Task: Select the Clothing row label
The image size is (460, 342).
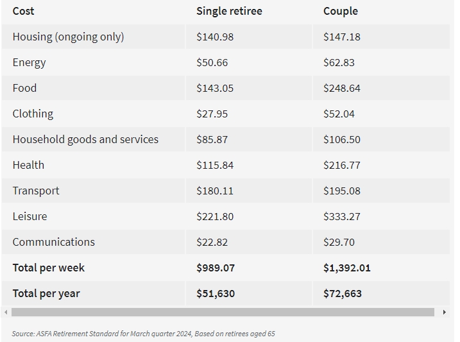Action: [x=33, y=114]
